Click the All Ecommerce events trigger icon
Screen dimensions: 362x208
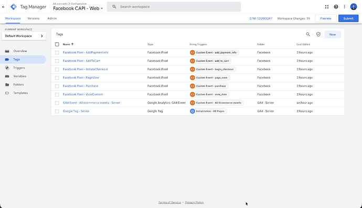pos(193,103)
